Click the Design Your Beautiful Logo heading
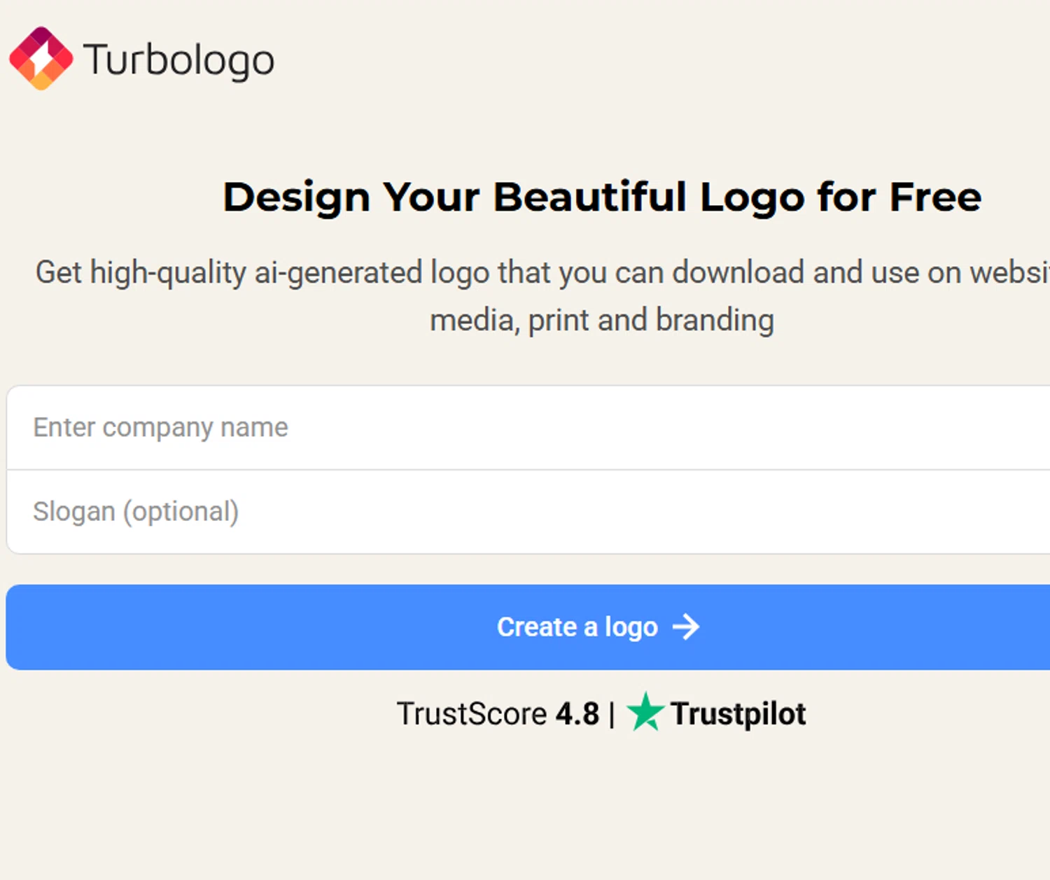 pos(602,197)
